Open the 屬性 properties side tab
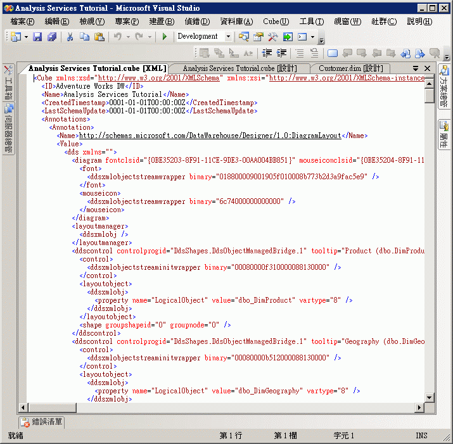 click(x=444, y=134)
